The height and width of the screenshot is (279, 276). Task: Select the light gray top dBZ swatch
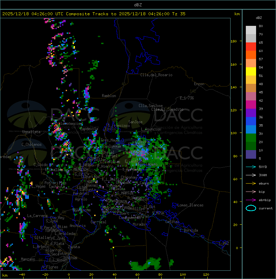(x=251, y=30)
